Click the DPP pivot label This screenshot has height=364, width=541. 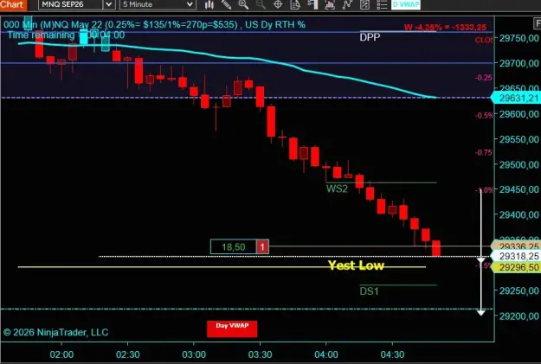370,37
